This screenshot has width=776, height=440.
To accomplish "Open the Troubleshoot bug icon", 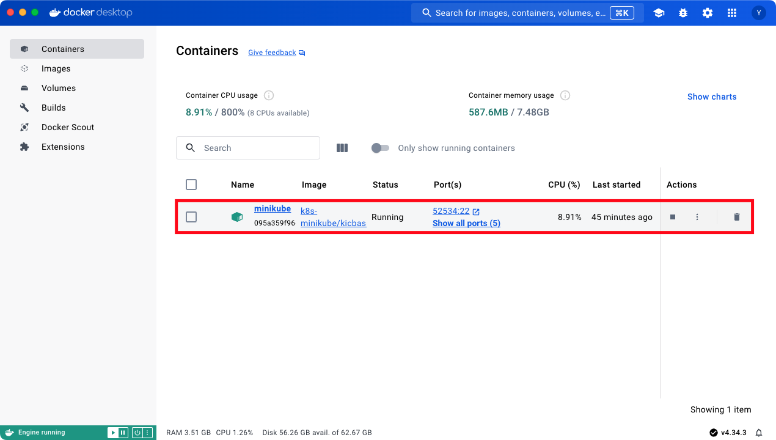I will [x=683, y=13].
